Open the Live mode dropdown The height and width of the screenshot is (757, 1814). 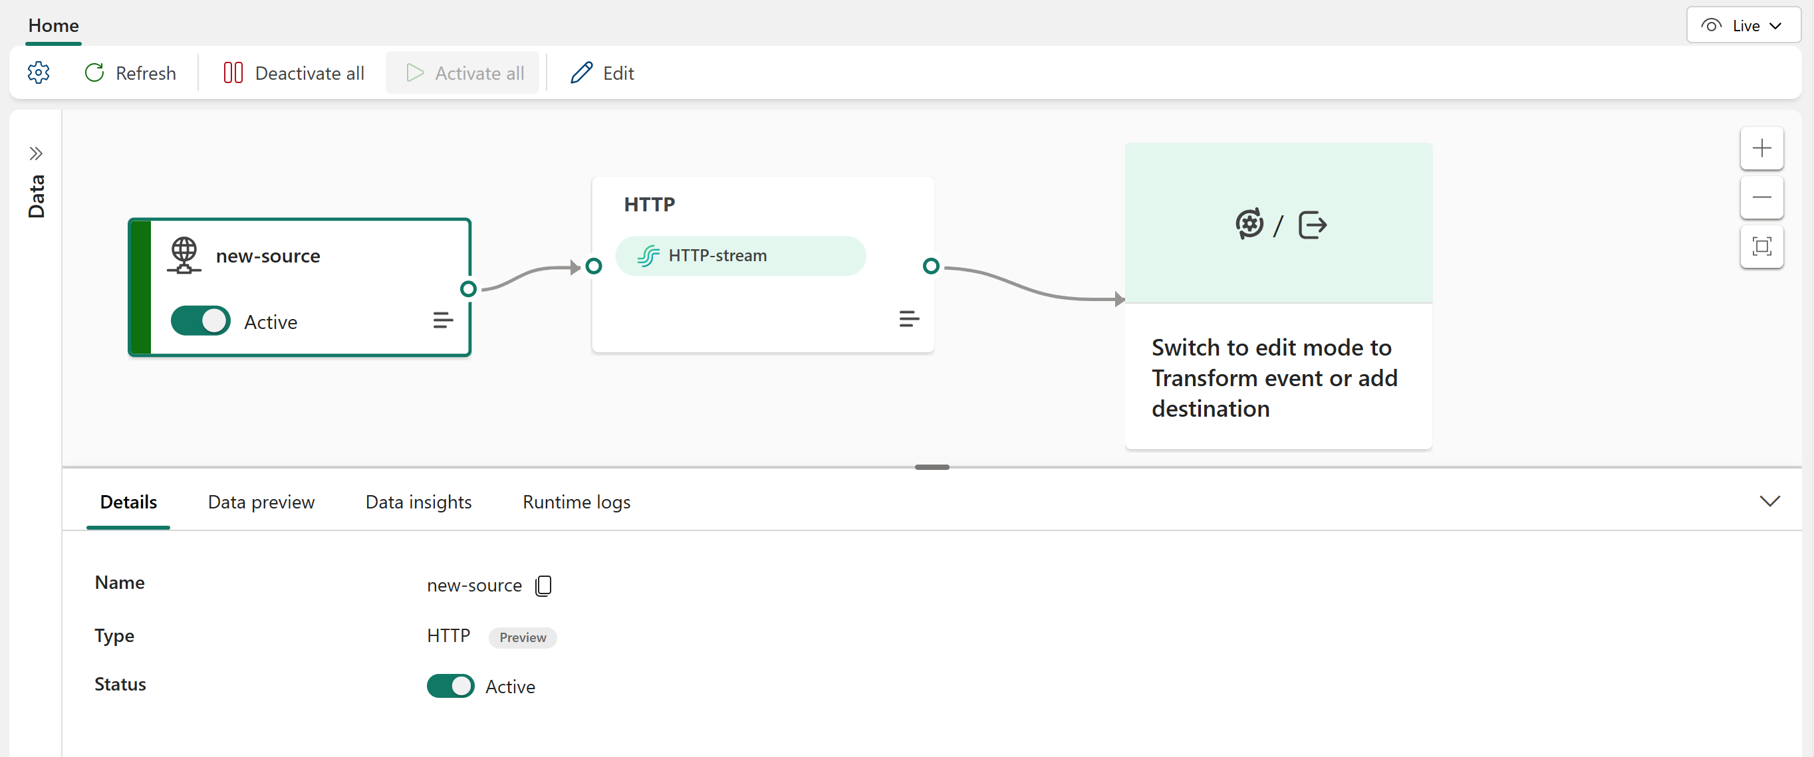pyautogui.click(x=1743, y=25)
